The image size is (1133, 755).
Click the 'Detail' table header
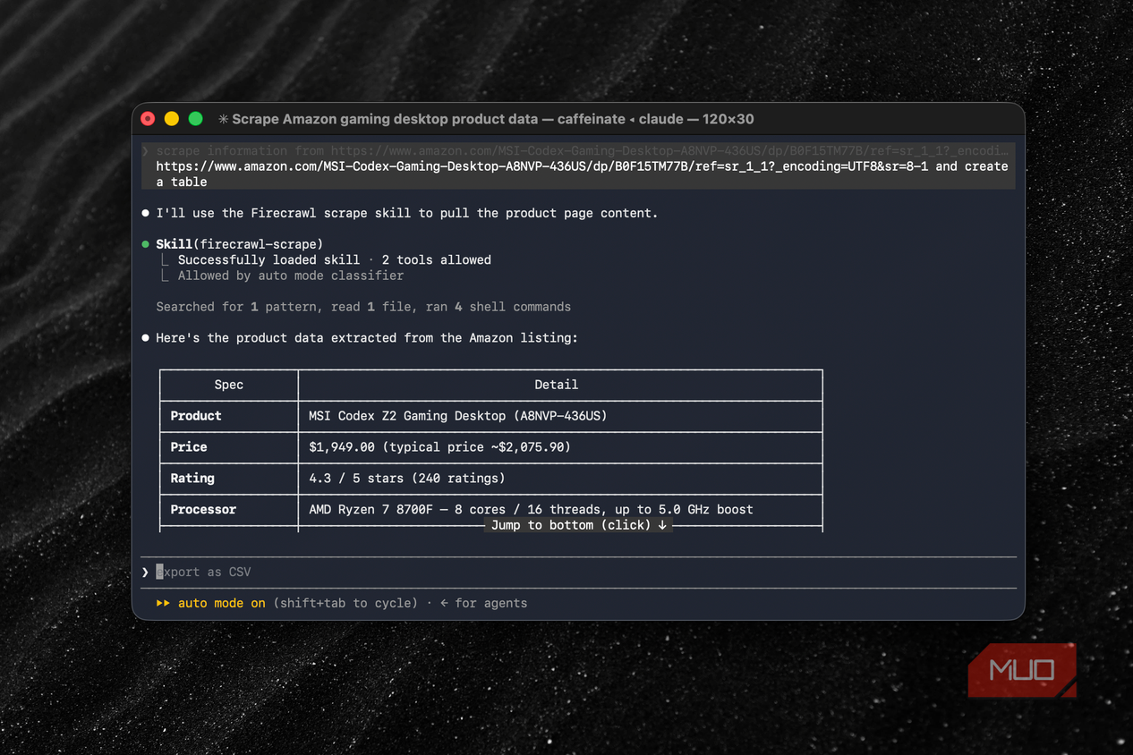click(556, 385)
